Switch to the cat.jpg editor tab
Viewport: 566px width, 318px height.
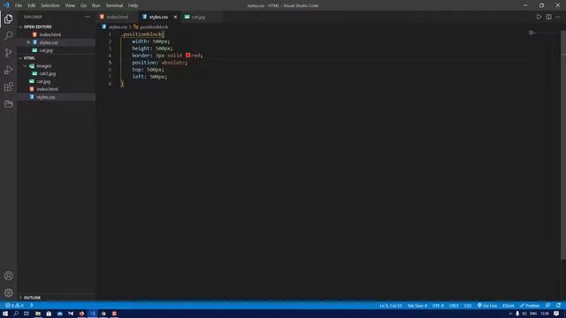198,17
